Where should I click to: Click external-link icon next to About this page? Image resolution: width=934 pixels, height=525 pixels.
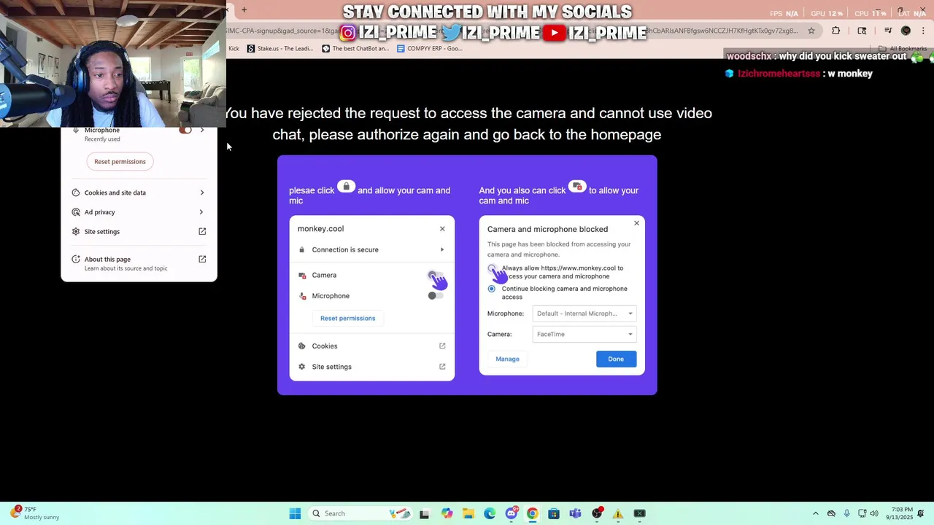pos(202,259)
